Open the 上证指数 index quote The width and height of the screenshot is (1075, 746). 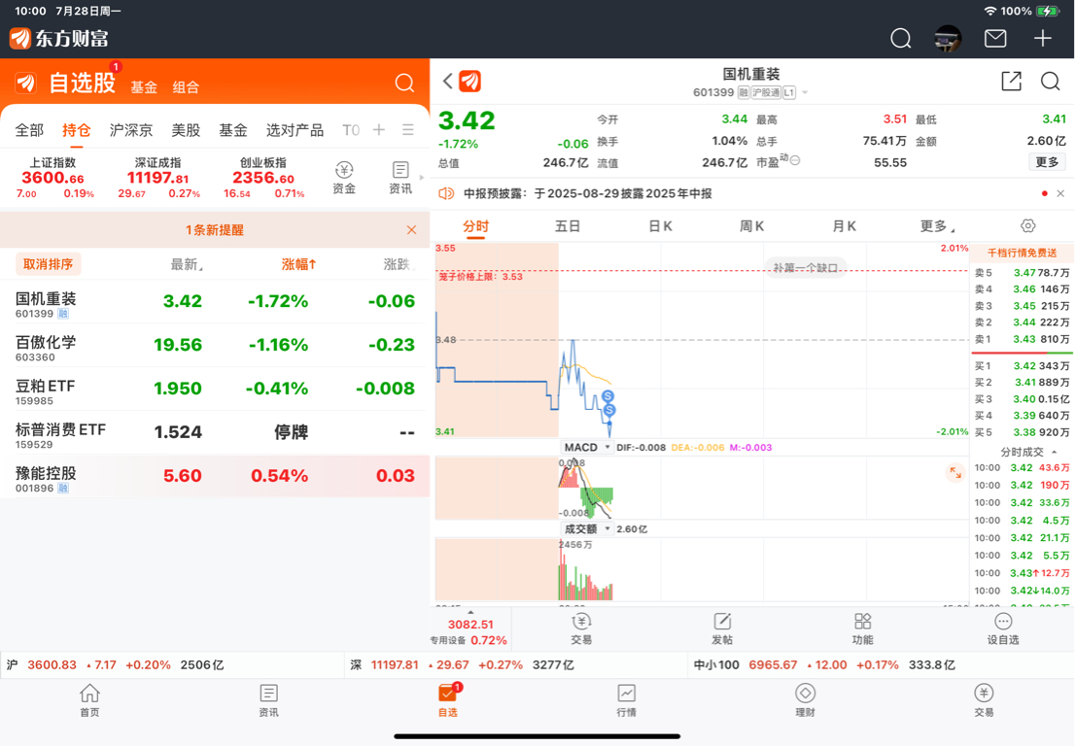tap(52, 178)
